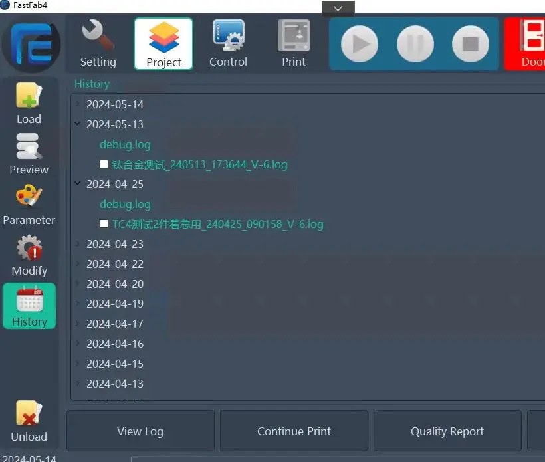Switch to the Project tab
The image size is (545, 462).
tap(163, 44)
